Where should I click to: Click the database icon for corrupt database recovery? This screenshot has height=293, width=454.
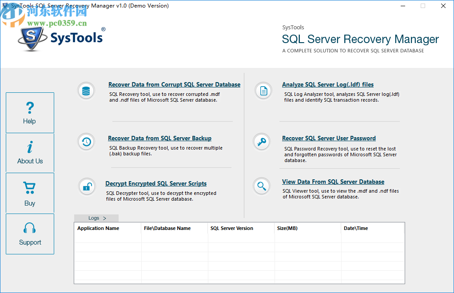pyautogui.click(x=86, y=90)
